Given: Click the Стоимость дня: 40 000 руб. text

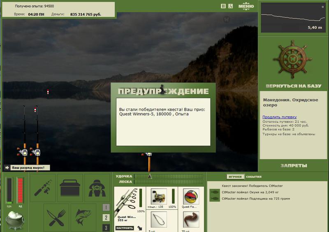Looking at the screenshot, I should coord(285,125).
